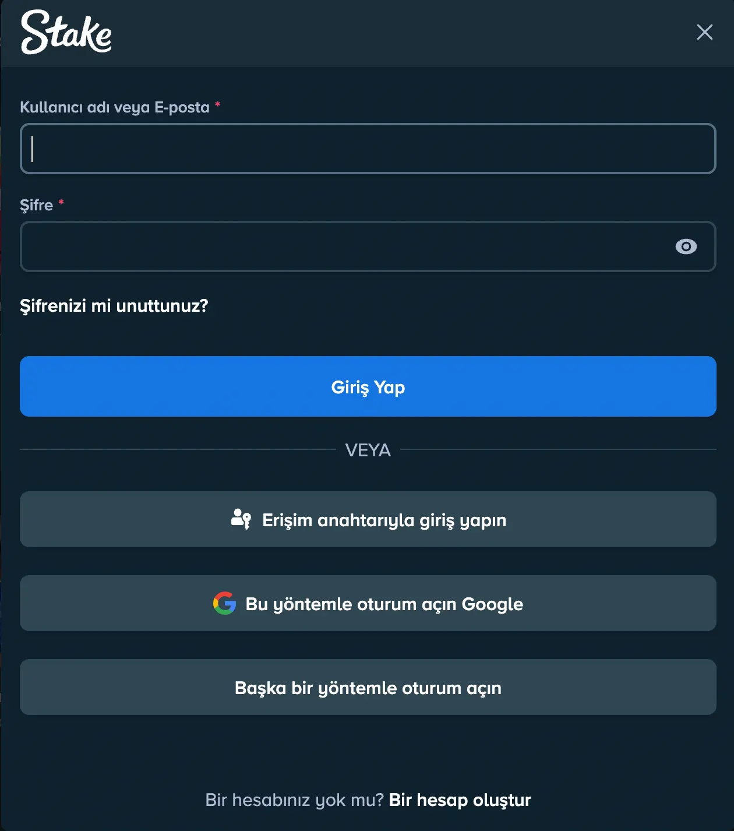Image resolution: width=734 pixels, height=831 pixels.
Task: Open the 'Bir hesap oluştur' link
Action: point(460,800)
